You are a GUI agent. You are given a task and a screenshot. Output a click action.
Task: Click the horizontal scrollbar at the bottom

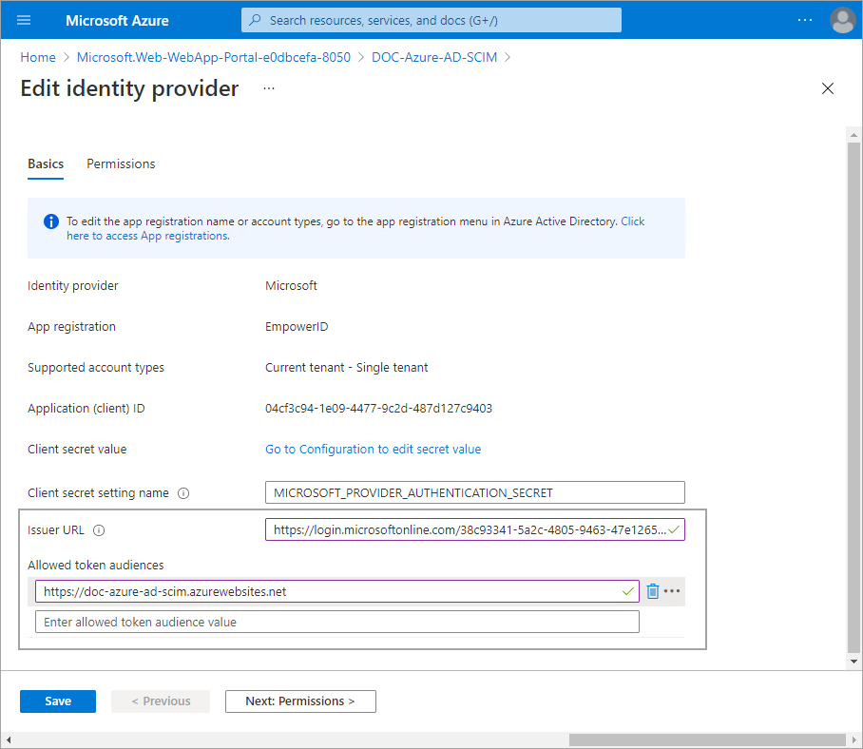pos(707,739)
